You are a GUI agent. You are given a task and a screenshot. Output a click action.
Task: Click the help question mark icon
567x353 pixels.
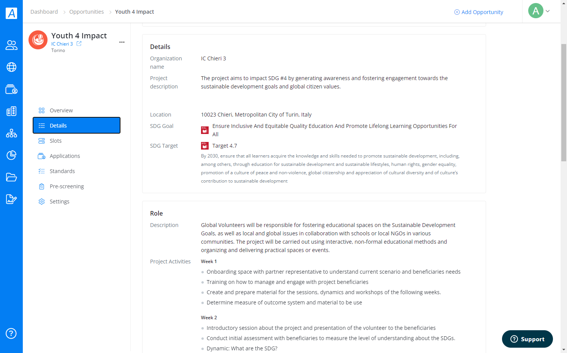pyautogui.click(x=11, y=334)
